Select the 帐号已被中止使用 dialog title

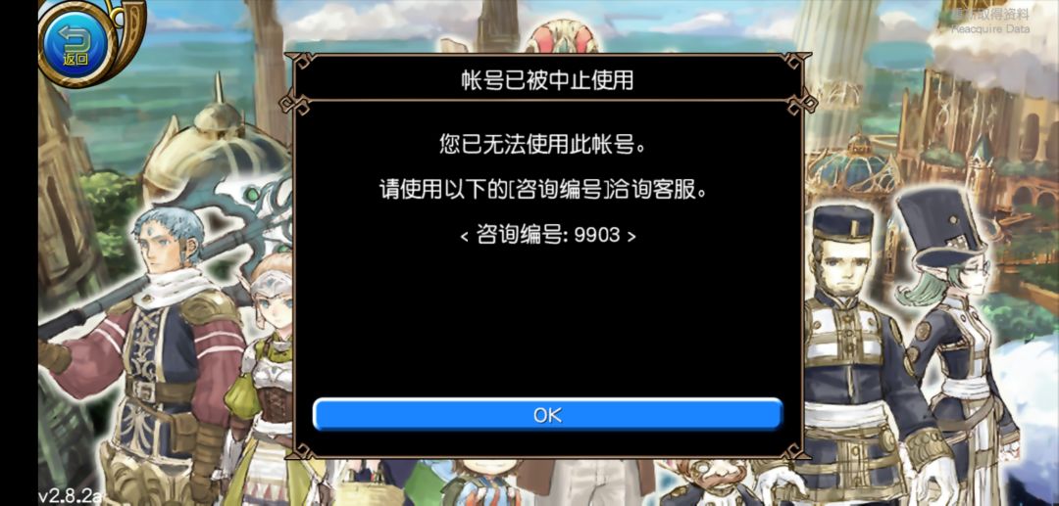click(547, 81)
